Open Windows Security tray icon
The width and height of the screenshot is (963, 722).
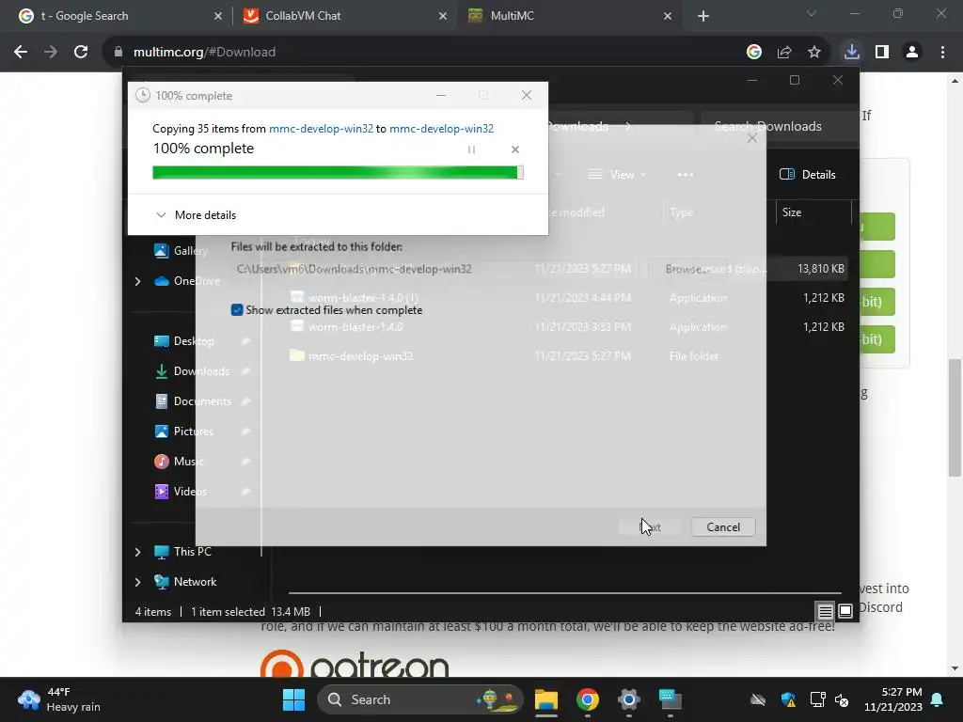tap(789, 699)
